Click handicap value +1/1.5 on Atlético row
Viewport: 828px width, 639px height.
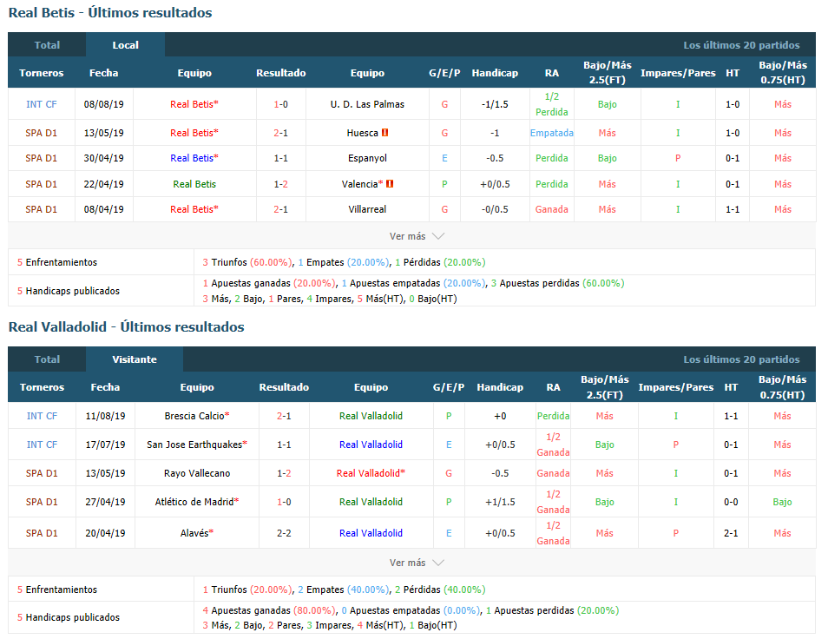coord(500,501)
